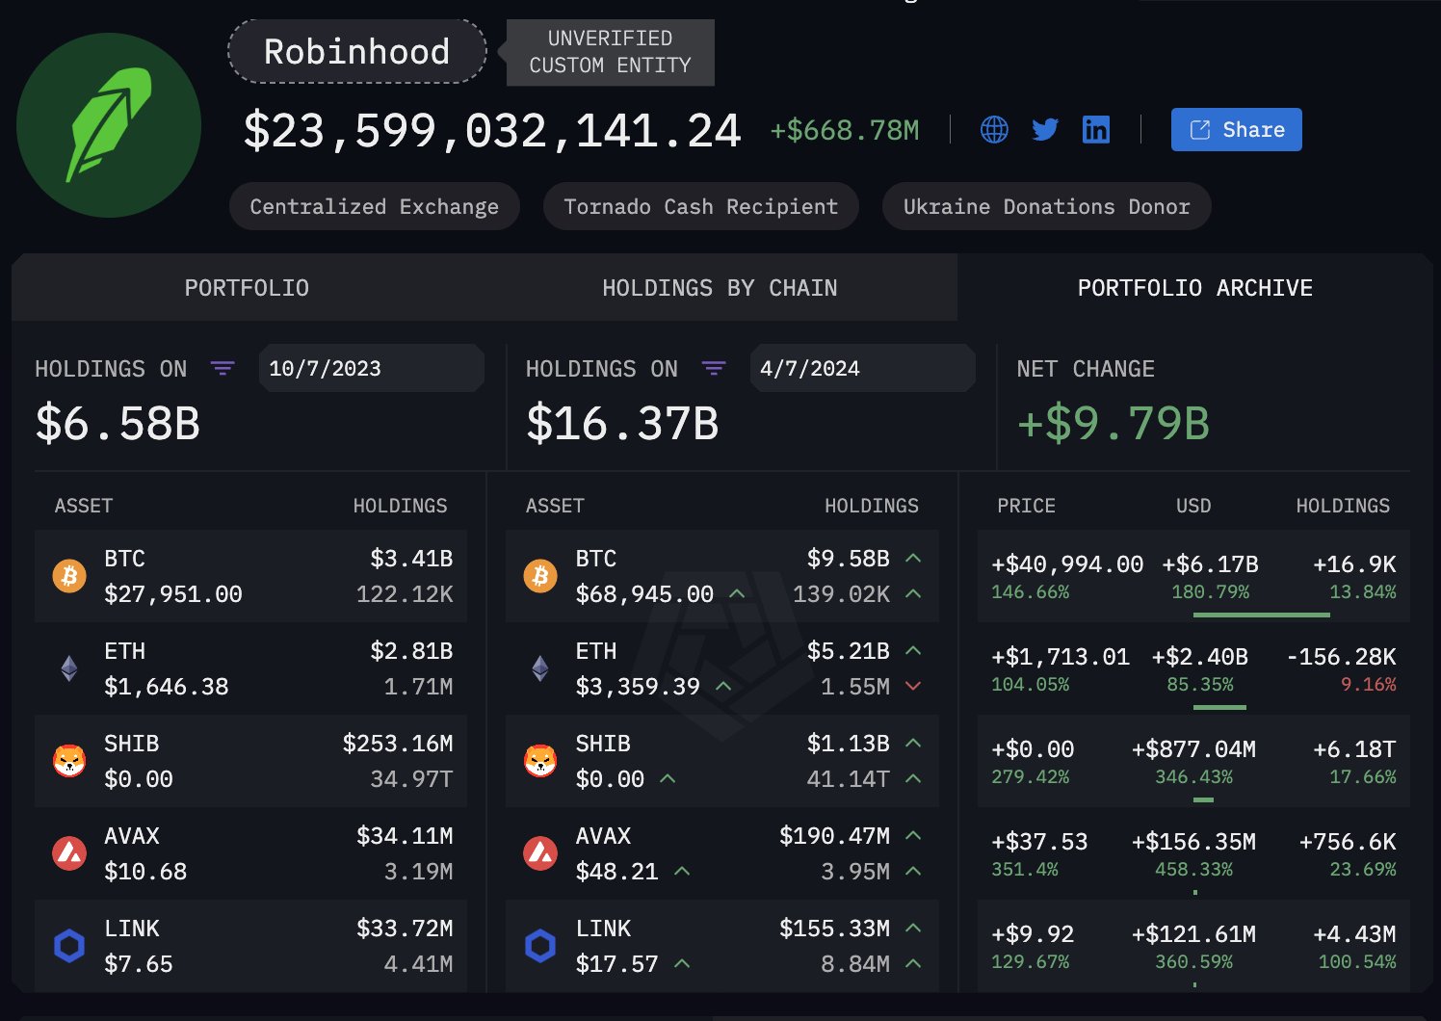Click the Share button

[1237, 129]
